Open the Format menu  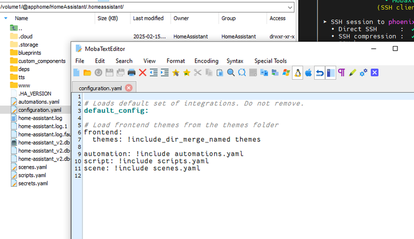(x=175, y=61)
